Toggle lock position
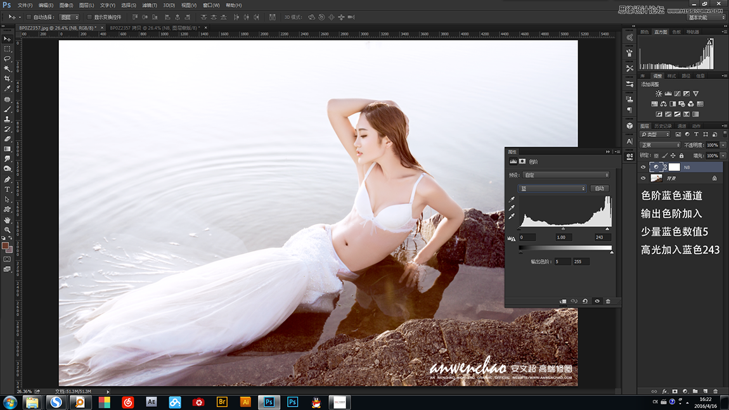This screenshot has height=410, width=729. coord(673,156)
